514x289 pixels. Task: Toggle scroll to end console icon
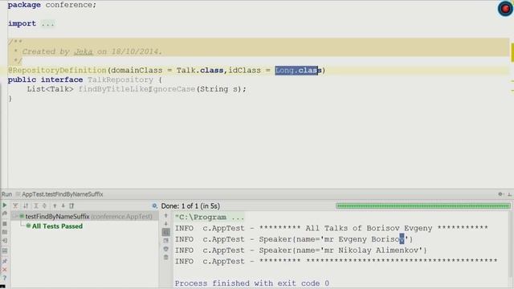166,241
